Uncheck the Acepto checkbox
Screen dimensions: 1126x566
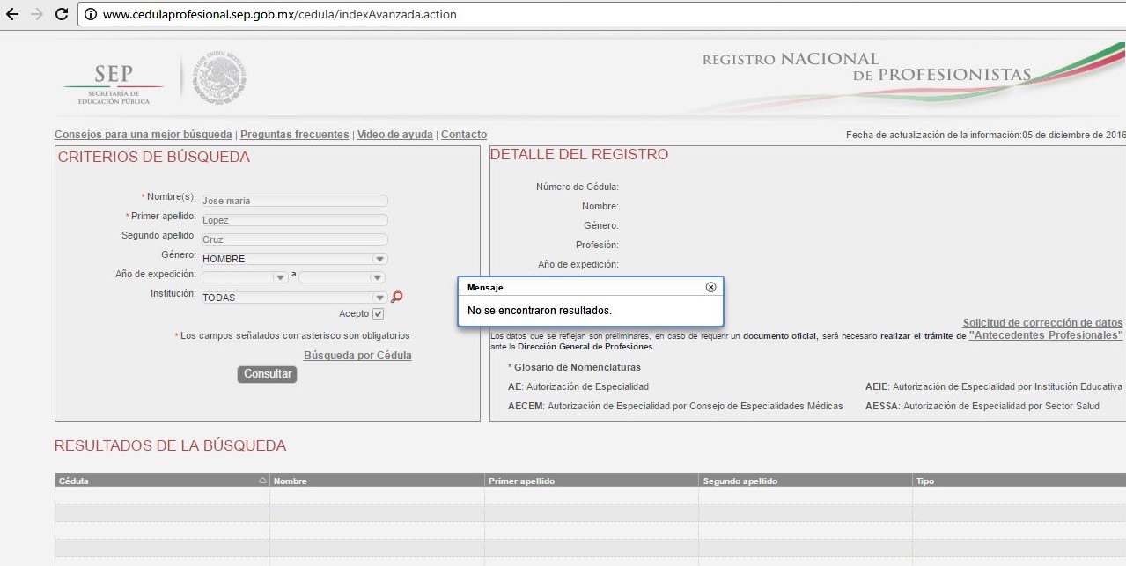[x=379, y=314]
